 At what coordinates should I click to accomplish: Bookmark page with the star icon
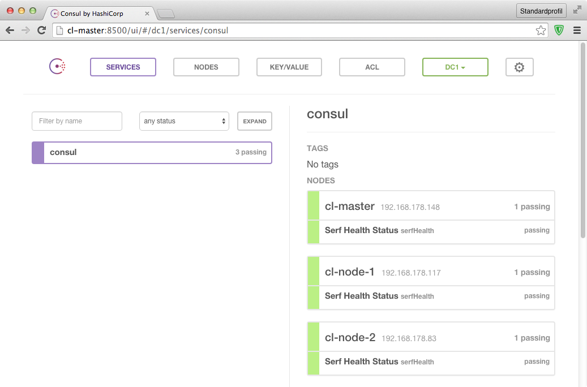coord(541,31)
